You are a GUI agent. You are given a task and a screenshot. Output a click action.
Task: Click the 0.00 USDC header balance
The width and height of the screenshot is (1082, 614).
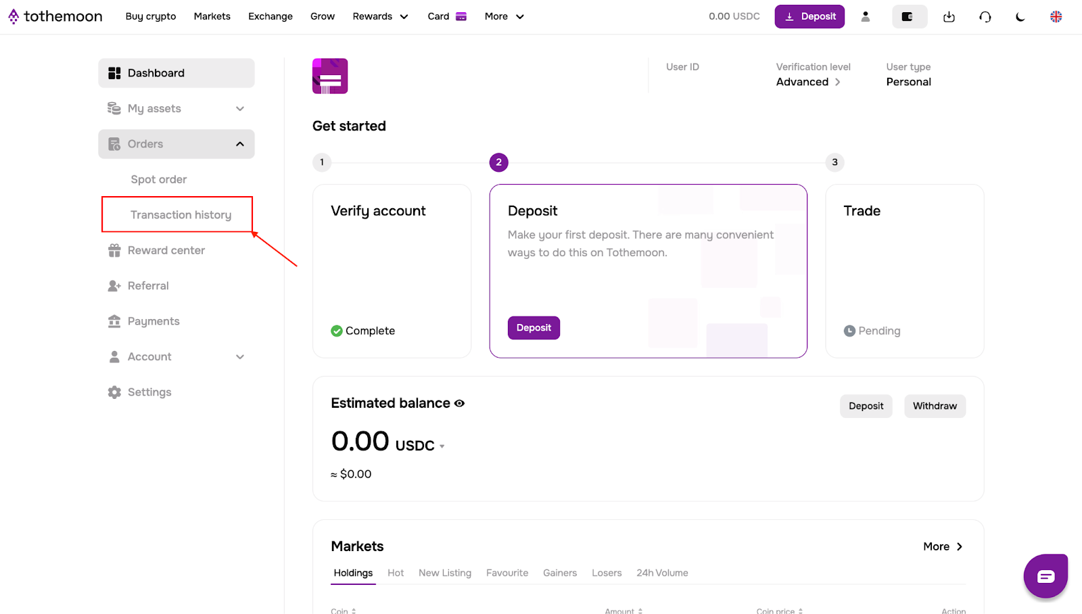[x=734, y=16]
